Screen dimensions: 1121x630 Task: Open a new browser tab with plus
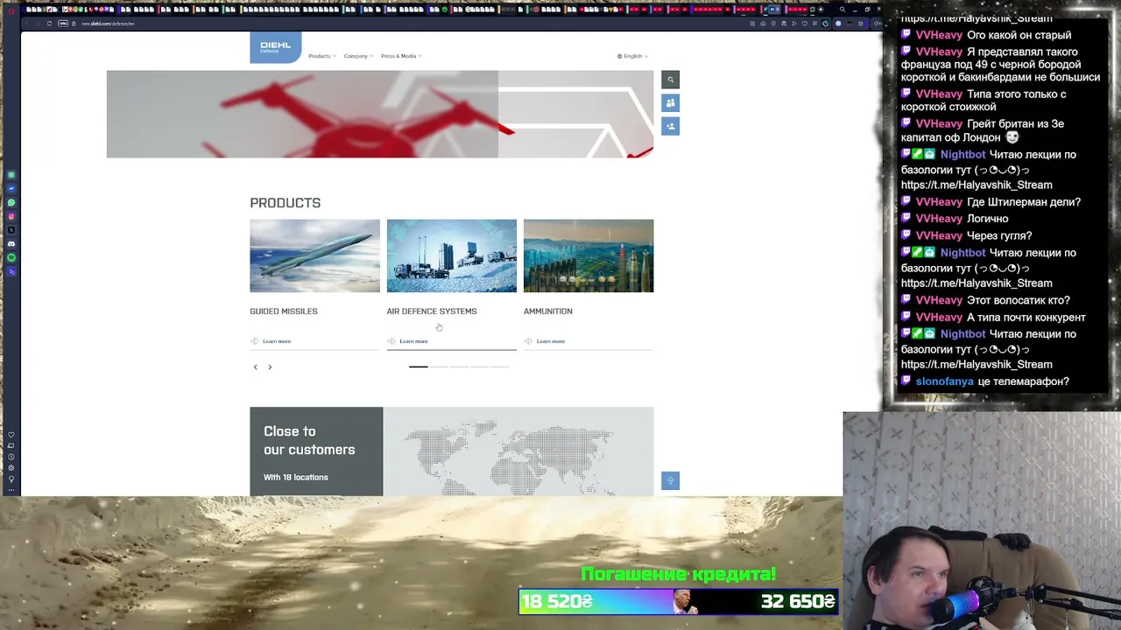pyautogui.click(x=821, y=10)
